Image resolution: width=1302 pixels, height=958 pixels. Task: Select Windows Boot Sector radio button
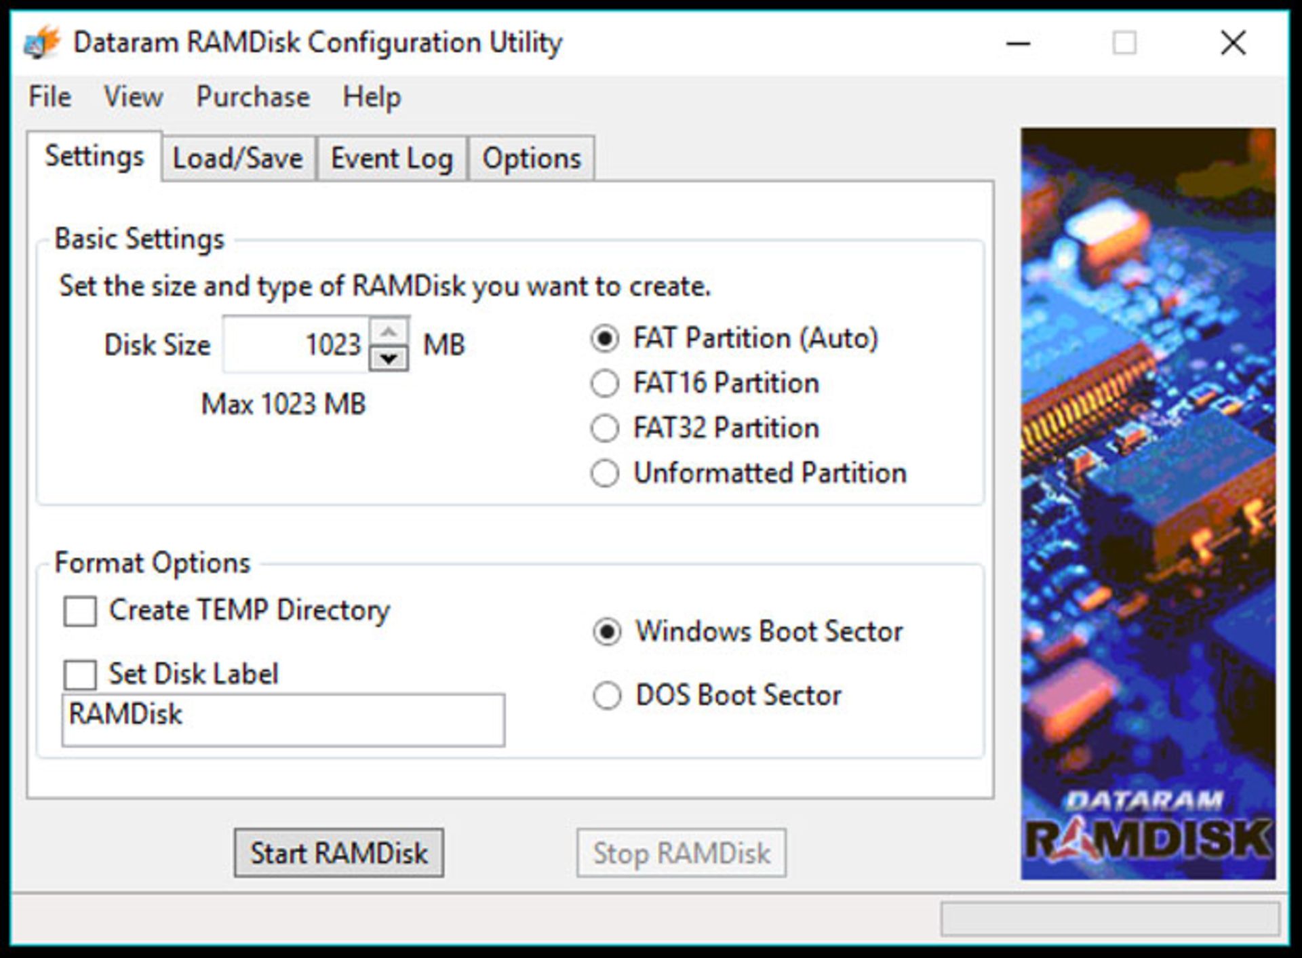[606, 632]
